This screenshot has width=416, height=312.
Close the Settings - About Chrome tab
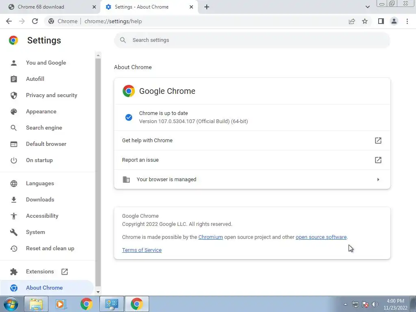191,7
